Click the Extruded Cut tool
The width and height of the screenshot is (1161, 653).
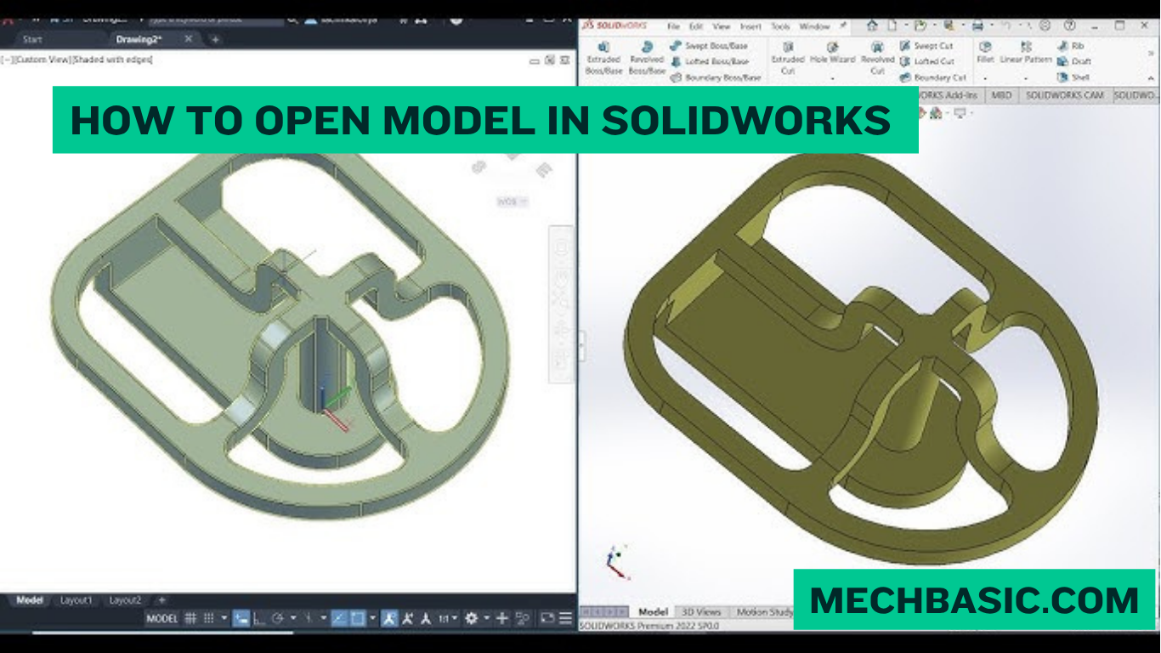tap(788, 60)
